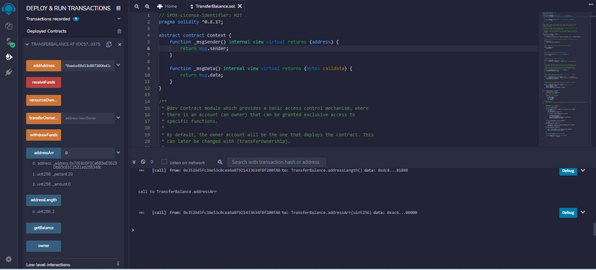596x270 pixels.
Task: Click the withdrawFunds button
Action: [44, 135]
